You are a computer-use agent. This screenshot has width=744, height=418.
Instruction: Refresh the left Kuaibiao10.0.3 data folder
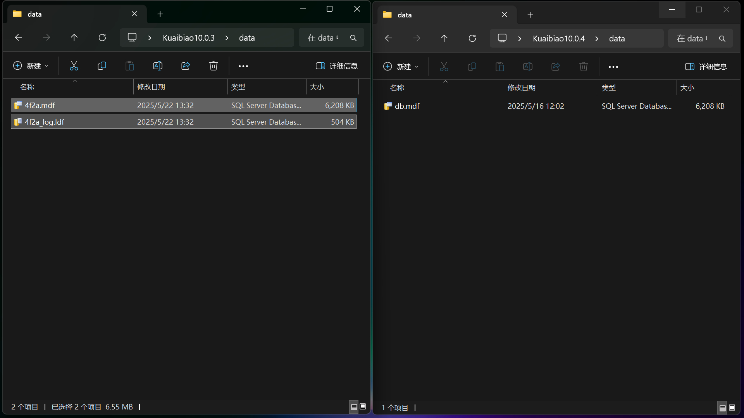[102, 38]
